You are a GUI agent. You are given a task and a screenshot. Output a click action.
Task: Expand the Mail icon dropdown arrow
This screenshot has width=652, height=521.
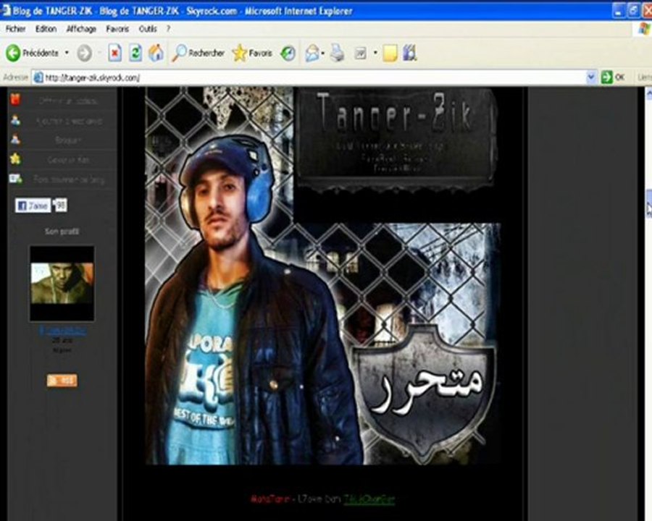coord(322,53)
